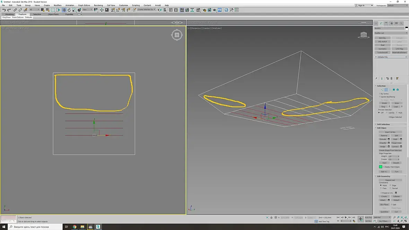The image size is (409, 230).
Task: Choose Select and Scale tool
Action: click(74, 10)
